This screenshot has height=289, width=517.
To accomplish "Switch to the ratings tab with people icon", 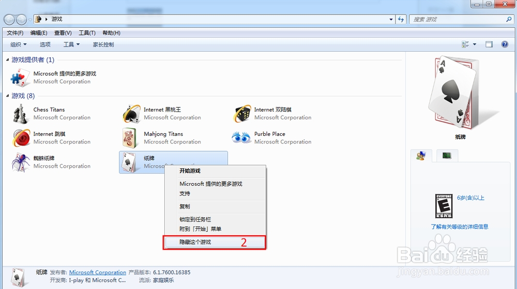I will coord(421,155).
